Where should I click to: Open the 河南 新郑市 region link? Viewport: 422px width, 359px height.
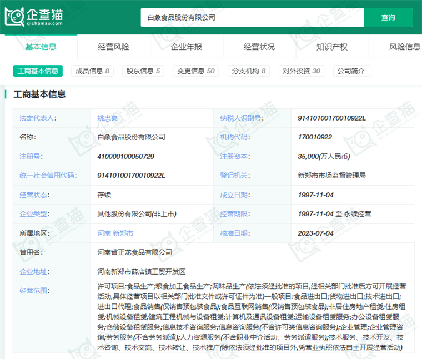(115, 233)
